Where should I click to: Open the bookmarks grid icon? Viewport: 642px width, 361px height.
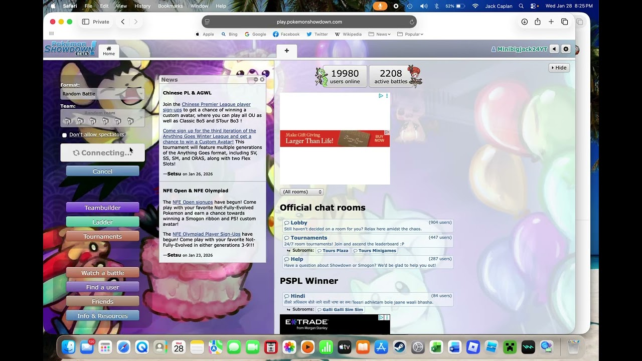[x=51, y=34]
